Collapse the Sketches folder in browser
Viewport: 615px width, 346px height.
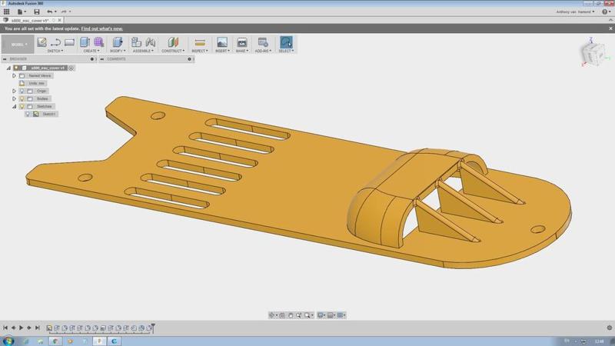(14, 106)
